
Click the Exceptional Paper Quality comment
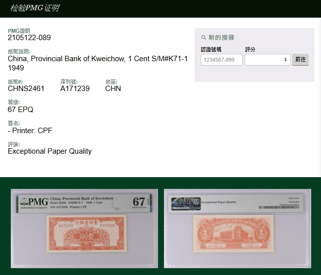49,151
